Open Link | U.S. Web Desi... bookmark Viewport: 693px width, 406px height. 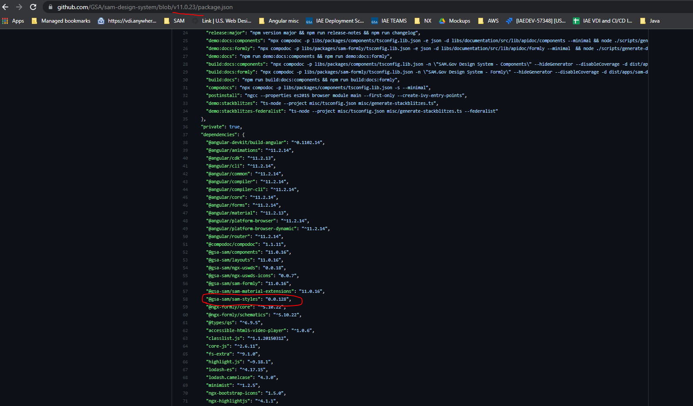222,21
